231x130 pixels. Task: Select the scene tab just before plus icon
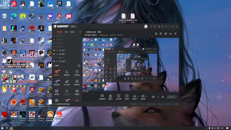pos(72,32)
